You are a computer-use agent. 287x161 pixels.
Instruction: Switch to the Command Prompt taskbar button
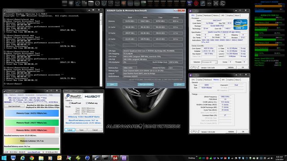106,158
